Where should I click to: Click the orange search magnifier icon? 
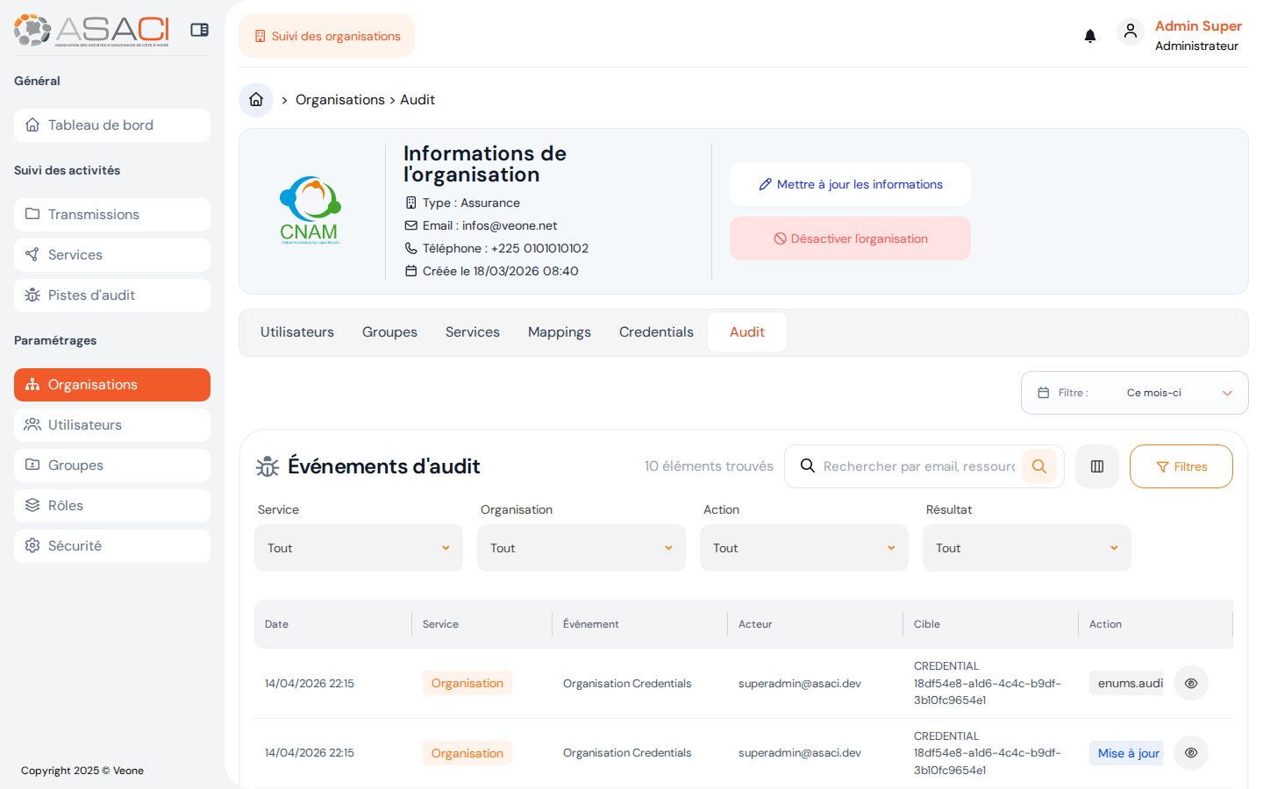[x=1039, y=466]
